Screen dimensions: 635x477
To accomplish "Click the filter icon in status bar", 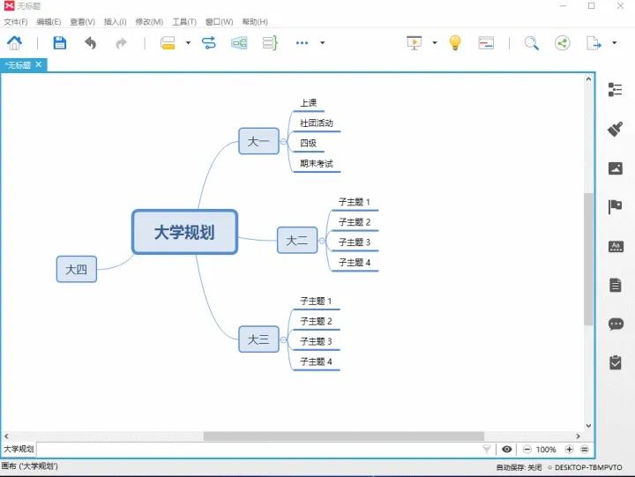I will coord(486,449).
